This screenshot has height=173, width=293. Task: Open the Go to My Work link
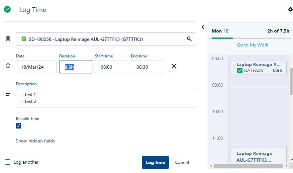coord(252,45)
